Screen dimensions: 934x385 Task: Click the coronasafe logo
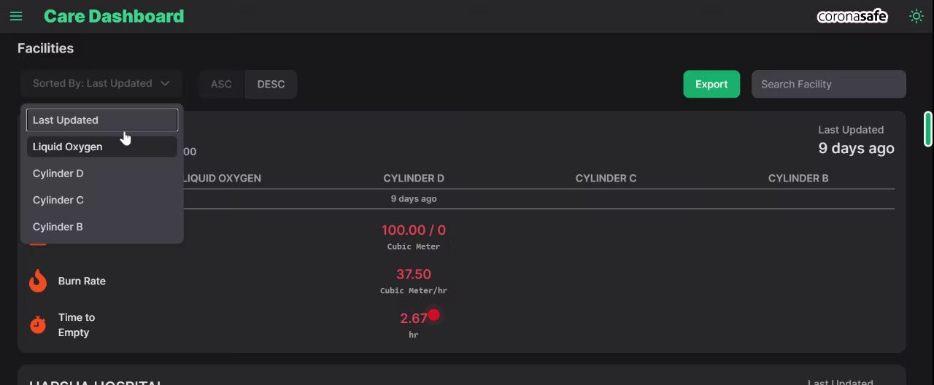[x=852, y=16]
